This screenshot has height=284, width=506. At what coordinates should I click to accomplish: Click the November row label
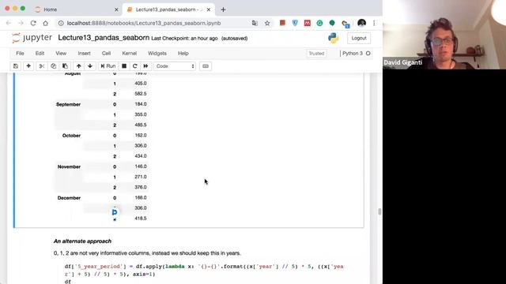69,166
